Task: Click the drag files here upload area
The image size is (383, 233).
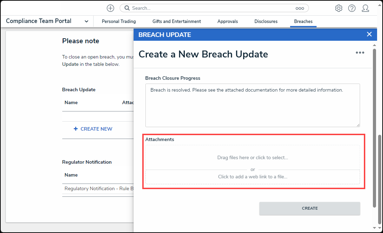Action: pyautogui.click(x=253, y=157)
